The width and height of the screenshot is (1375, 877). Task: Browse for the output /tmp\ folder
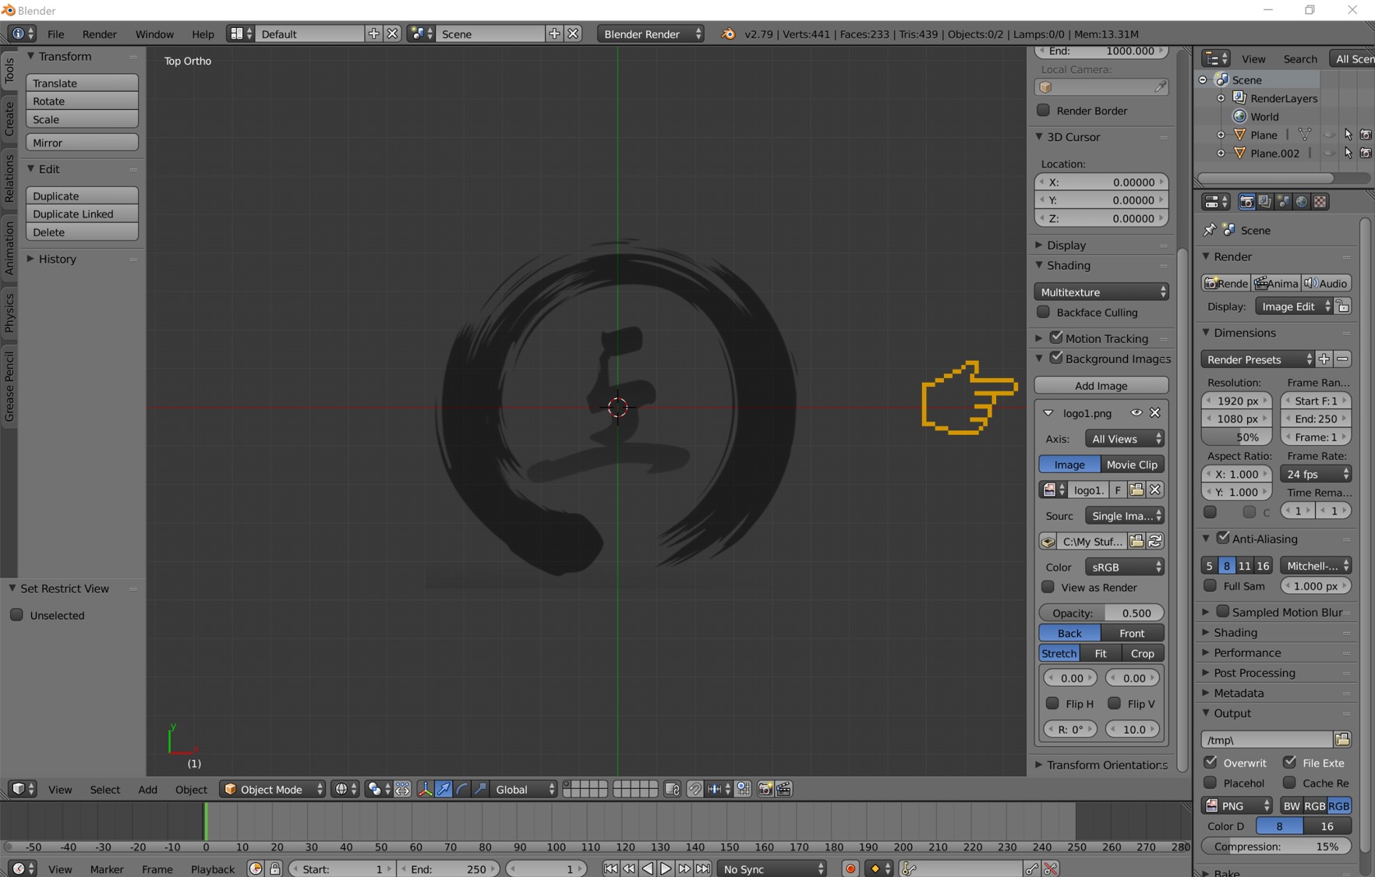coord(1342,739)
